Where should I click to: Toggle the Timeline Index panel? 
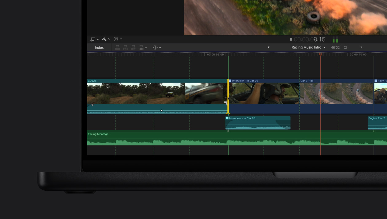[99, 47]
